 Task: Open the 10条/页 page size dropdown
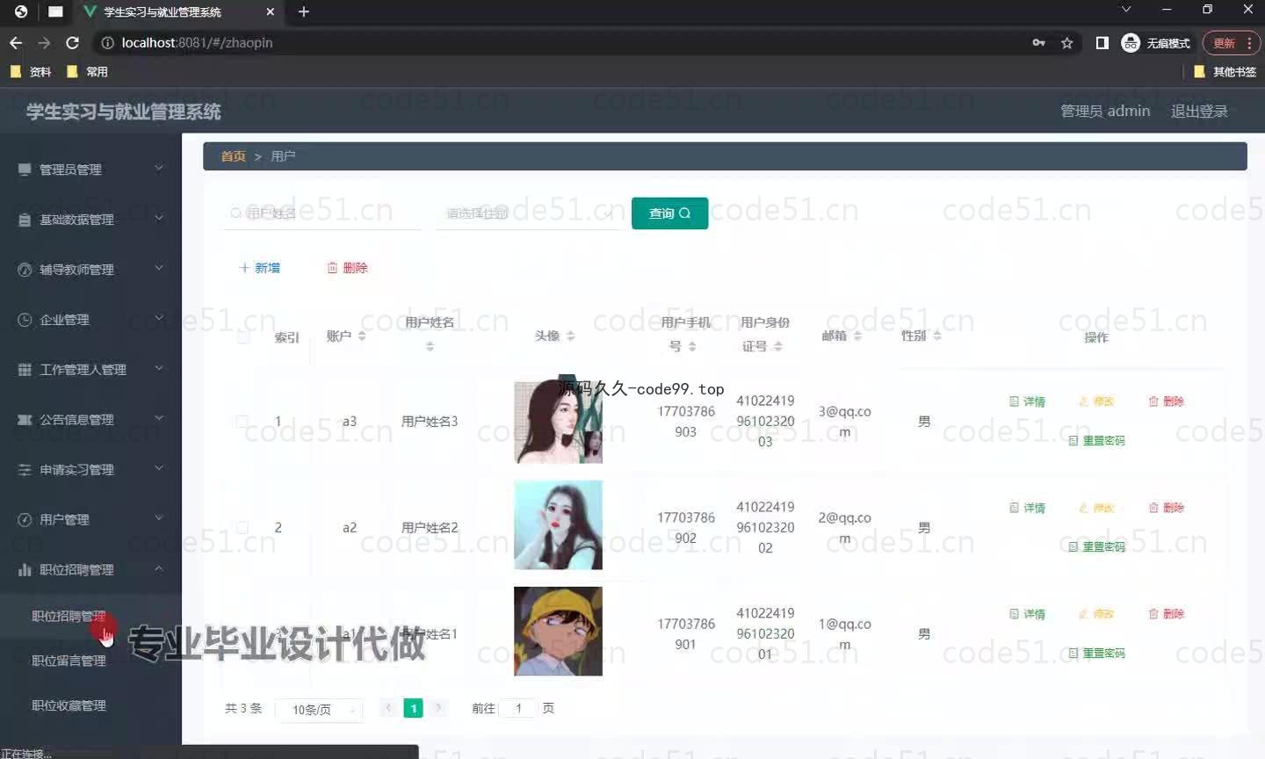click(320, 709)
